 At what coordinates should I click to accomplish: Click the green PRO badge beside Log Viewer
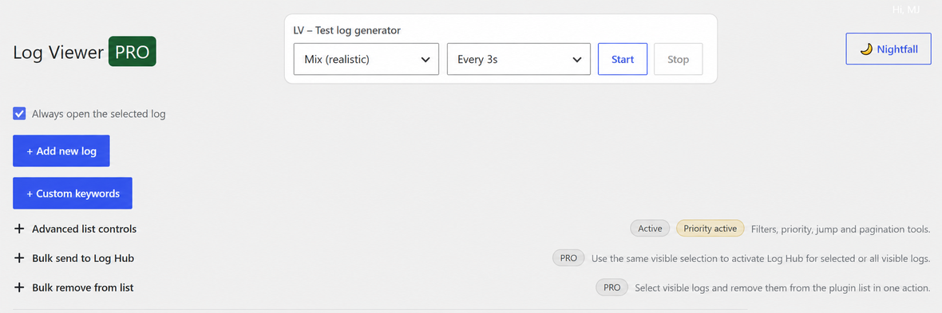133,52
